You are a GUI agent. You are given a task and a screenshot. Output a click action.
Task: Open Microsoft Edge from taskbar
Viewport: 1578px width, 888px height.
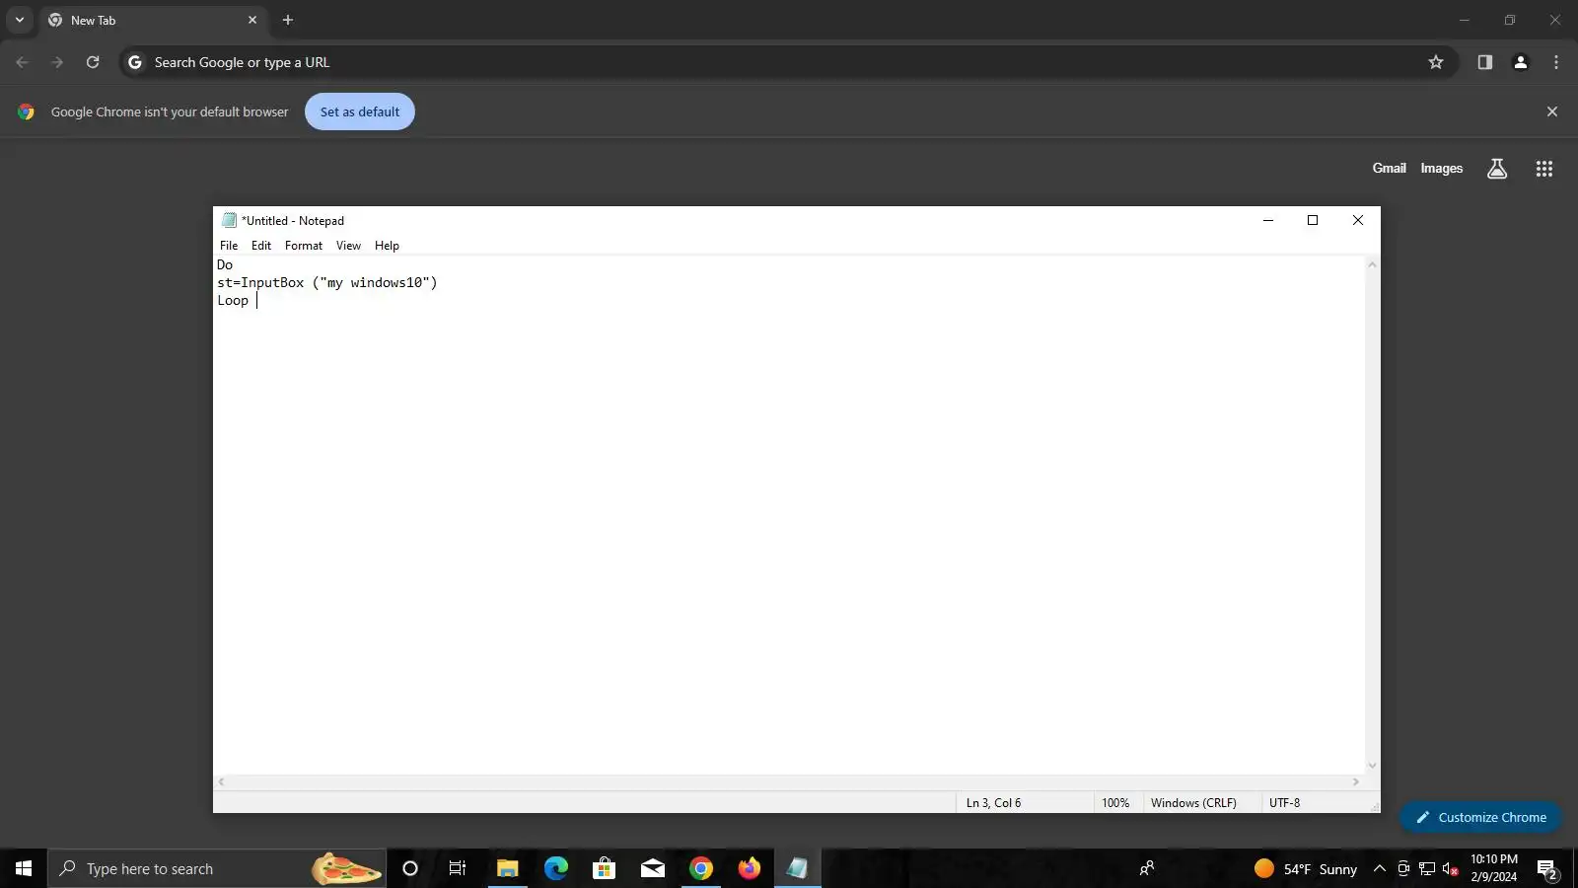[556, 868]
